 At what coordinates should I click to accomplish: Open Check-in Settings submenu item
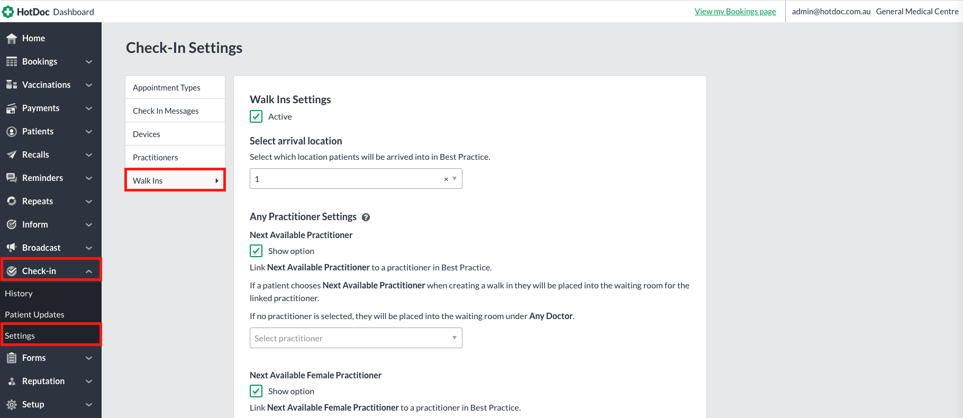click(x=51, y=335)
